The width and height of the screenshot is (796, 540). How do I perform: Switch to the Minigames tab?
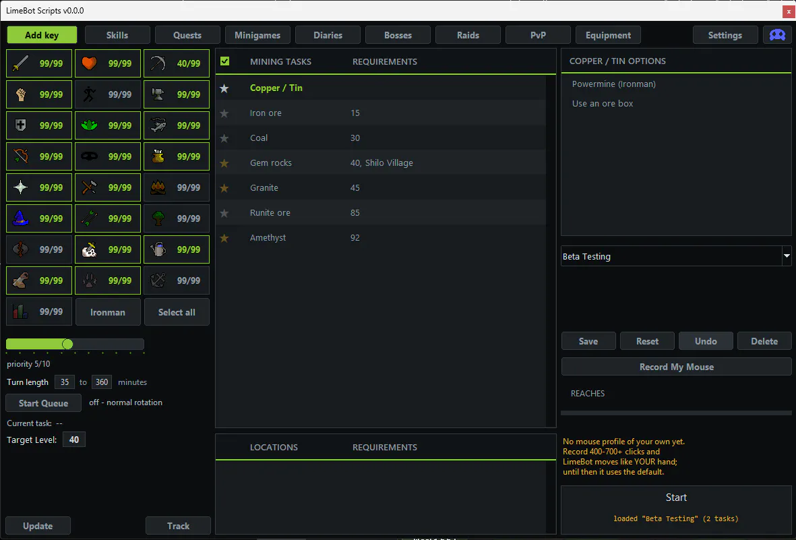(x=257, y=35)
